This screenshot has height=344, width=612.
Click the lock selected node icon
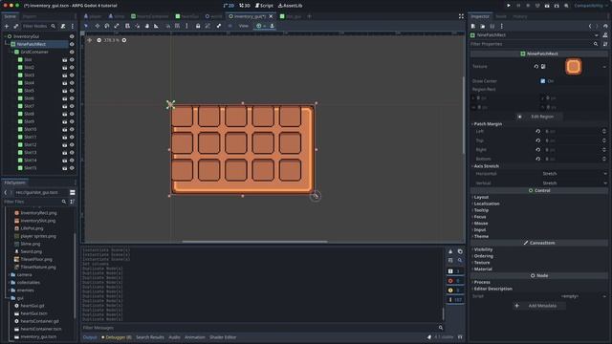[198, 26]
